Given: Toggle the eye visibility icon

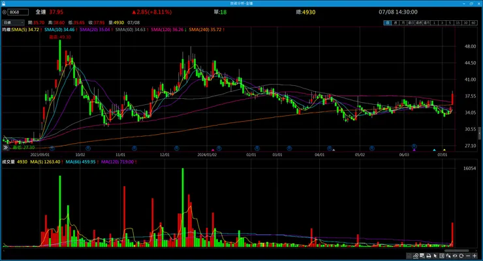Looking at the screenshot, I should [455, 256].
